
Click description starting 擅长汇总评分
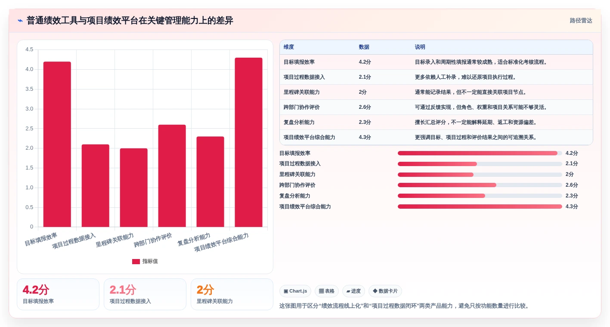pyautogui.click(x=476, y=122)
